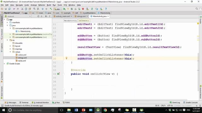Click the navigate Back arrow icon
Viewport: 202px width, 113px height.
(43, 9)
